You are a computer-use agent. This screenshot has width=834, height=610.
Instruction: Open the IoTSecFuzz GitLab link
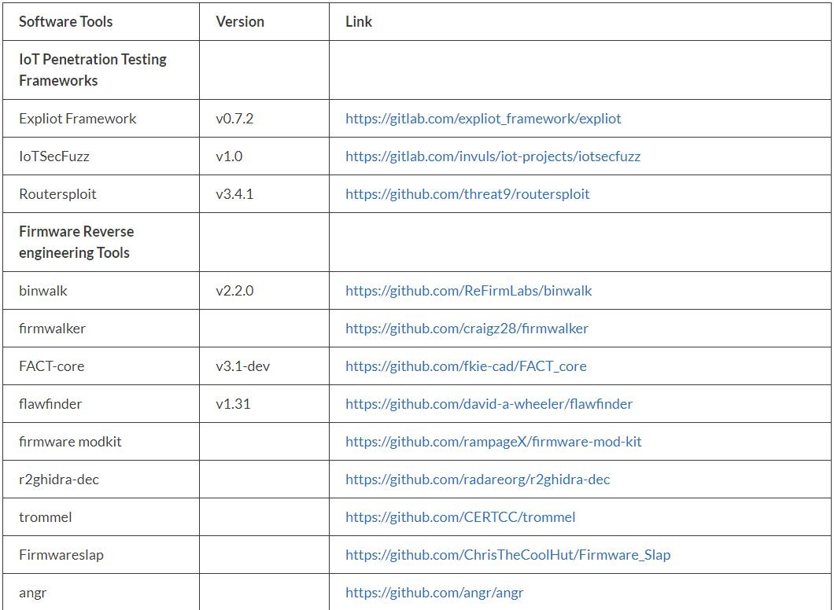click(x=493, y=156)
